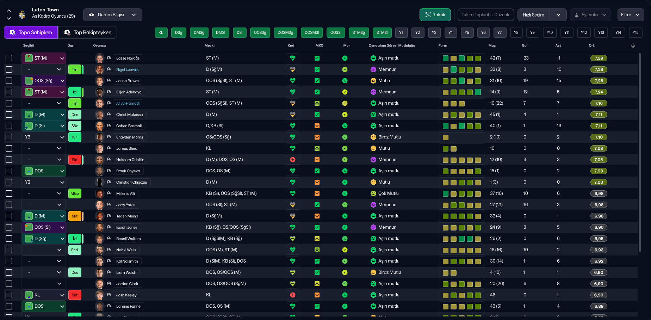The width and height of the screenshot is (651, 320).
Task: Click Hakeem Odoffin's red injury condition icon
Action: click(x=292, y=160)
